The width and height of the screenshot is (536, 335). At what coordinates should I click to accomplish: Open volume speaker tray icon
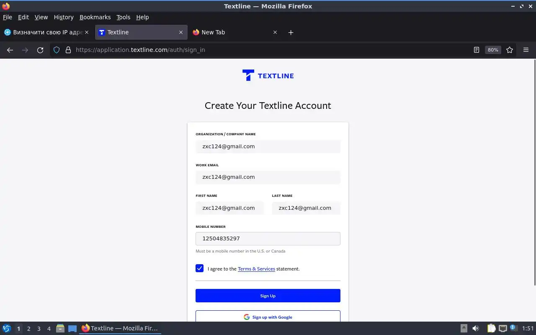coord(476,329)
